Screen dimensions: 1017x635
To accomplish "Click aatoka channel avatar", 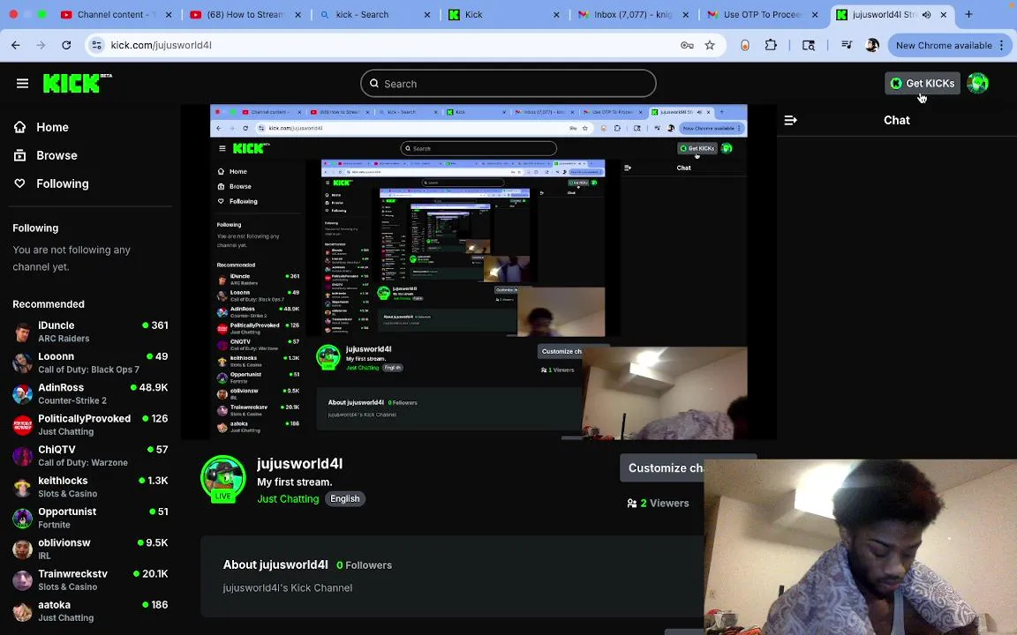I will (22, 611).
